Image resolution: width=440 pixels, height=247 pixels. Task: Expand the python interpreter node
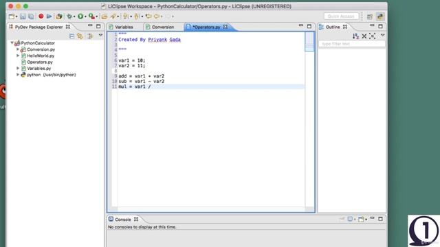pos(18,75)
